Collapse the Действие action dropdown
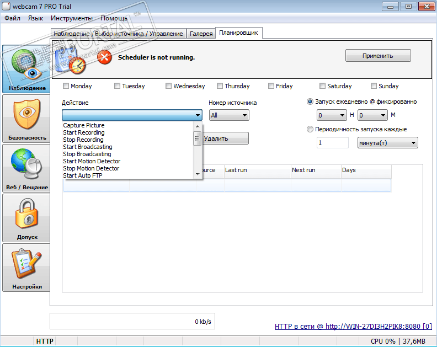Screen dimensions: 437x347 pos(132,115)
